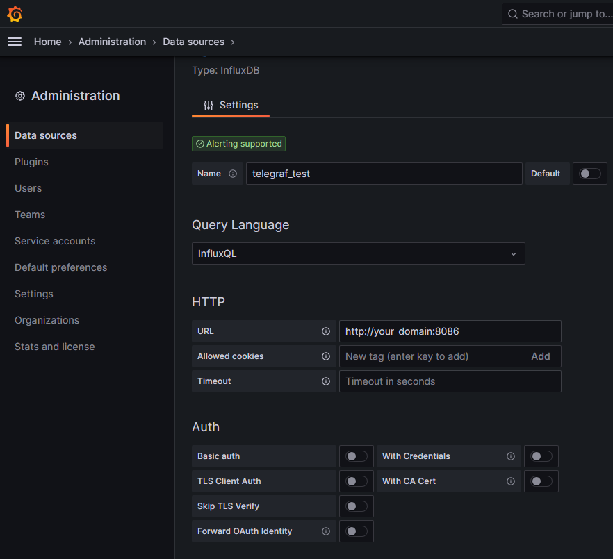
Task: Open Teams in the sidebar
Action: (30, 215)
